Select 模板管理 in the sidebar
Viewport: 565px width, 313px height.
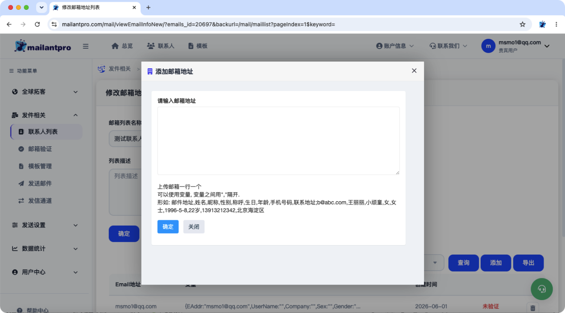coord(40,166)
